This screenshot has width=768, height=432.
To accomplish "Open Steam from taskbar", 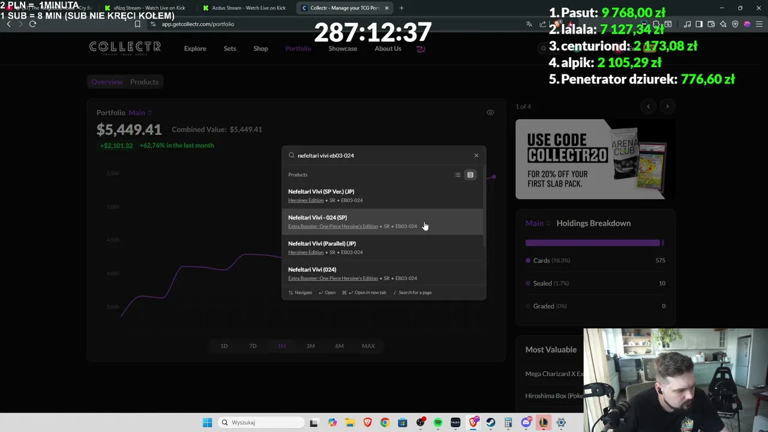I will pyautogui.click(x=491, y=422).
